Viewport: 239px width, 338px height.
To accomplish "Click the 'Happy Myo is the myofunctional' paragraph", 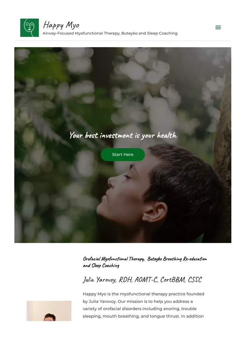I will click(143, 305).
